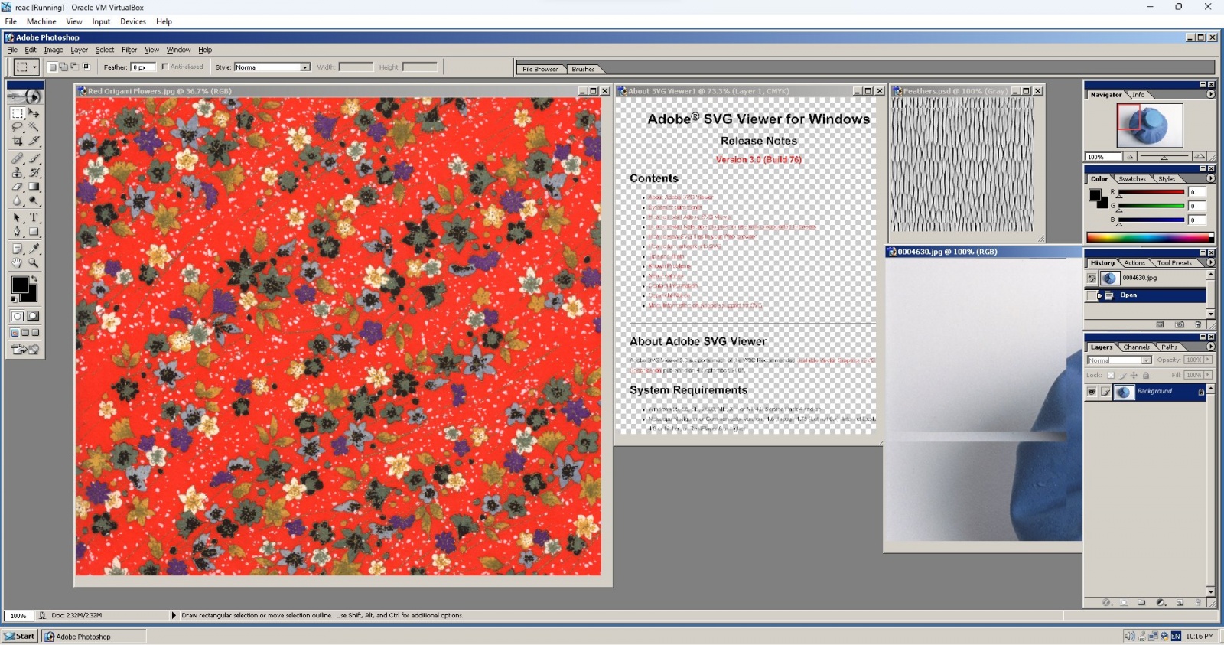Screen dimensions: 1224x645
Task: Select the Brush tool
Action: [34, 158]
